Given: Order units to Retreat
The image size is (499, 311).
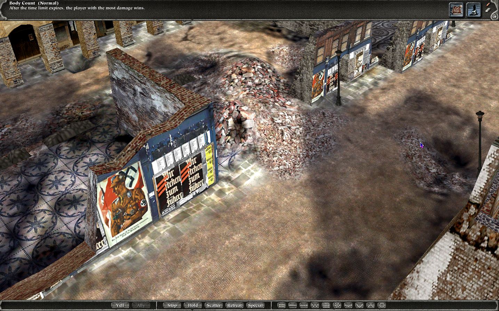Looking at the screenshot, I should click(x=234, y=305).
